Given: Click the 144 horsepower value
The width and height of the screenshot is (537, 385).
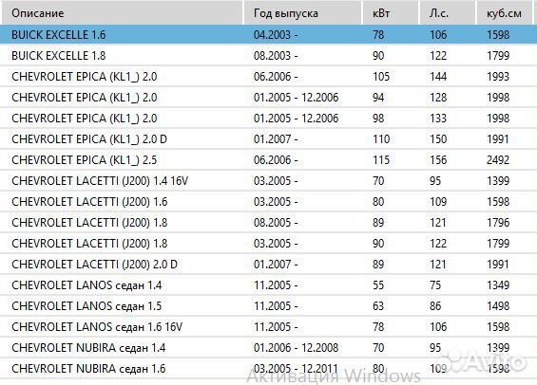Looking at the screenshot, I should point(438,77).
